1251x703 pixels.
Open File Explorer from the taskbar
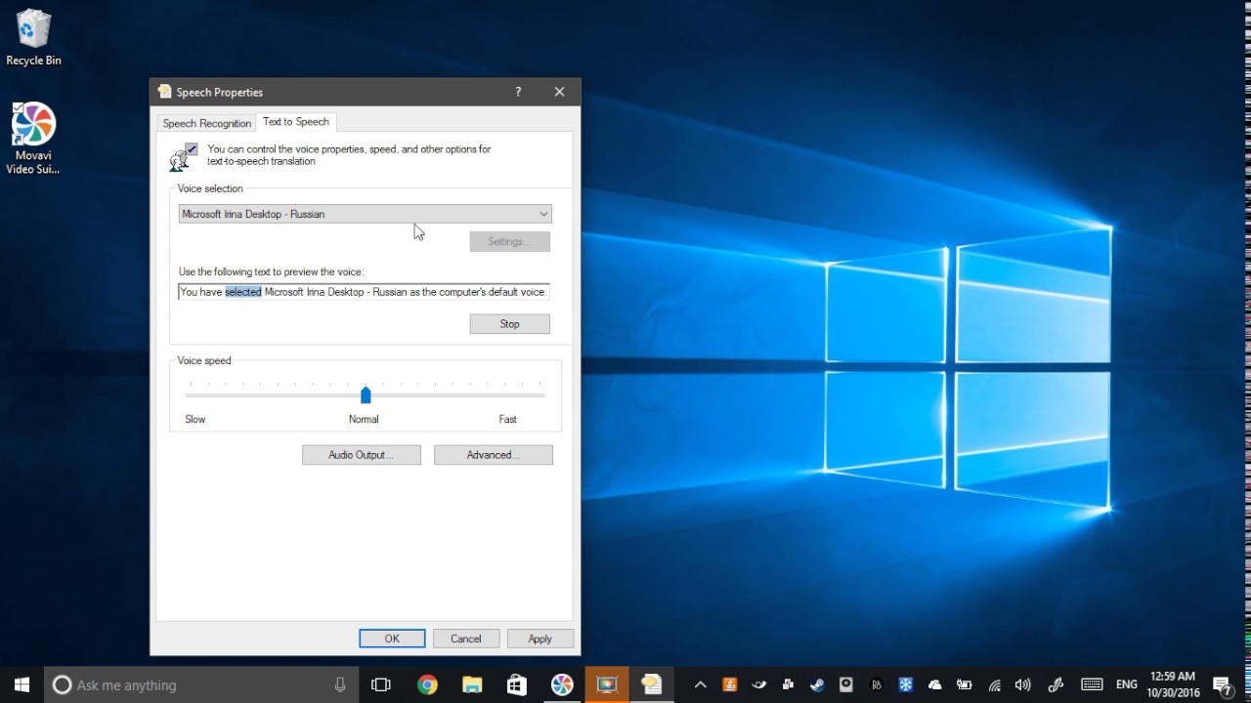[472, 684]
